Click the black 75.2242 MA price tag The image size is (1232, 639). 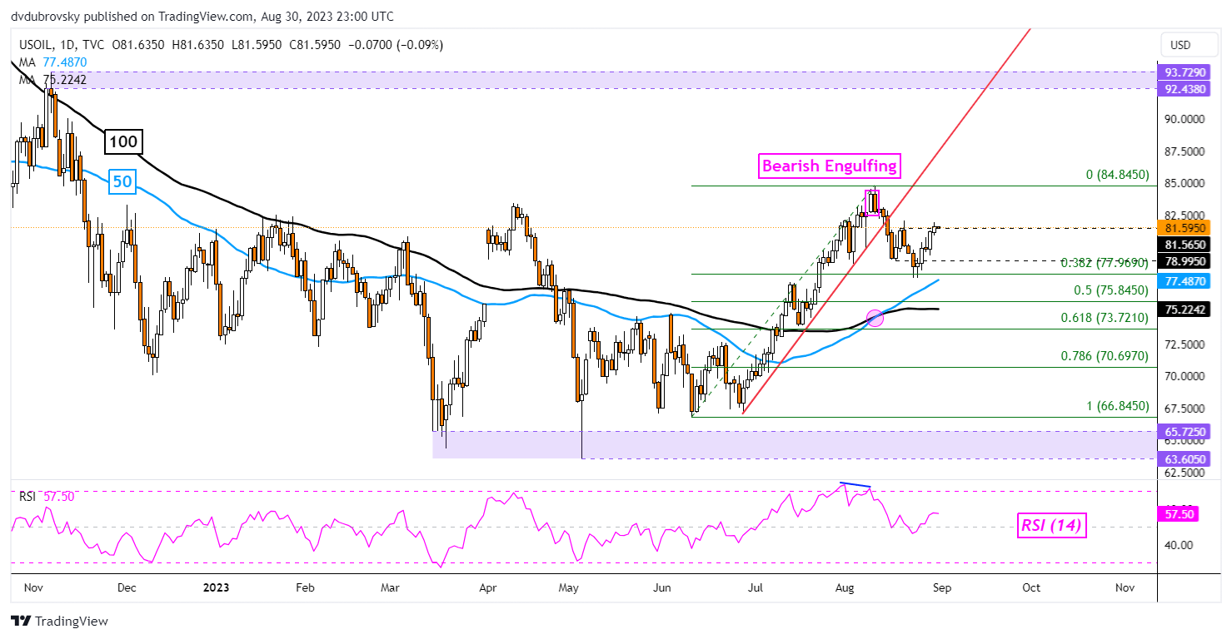[x=1183, y=309]
